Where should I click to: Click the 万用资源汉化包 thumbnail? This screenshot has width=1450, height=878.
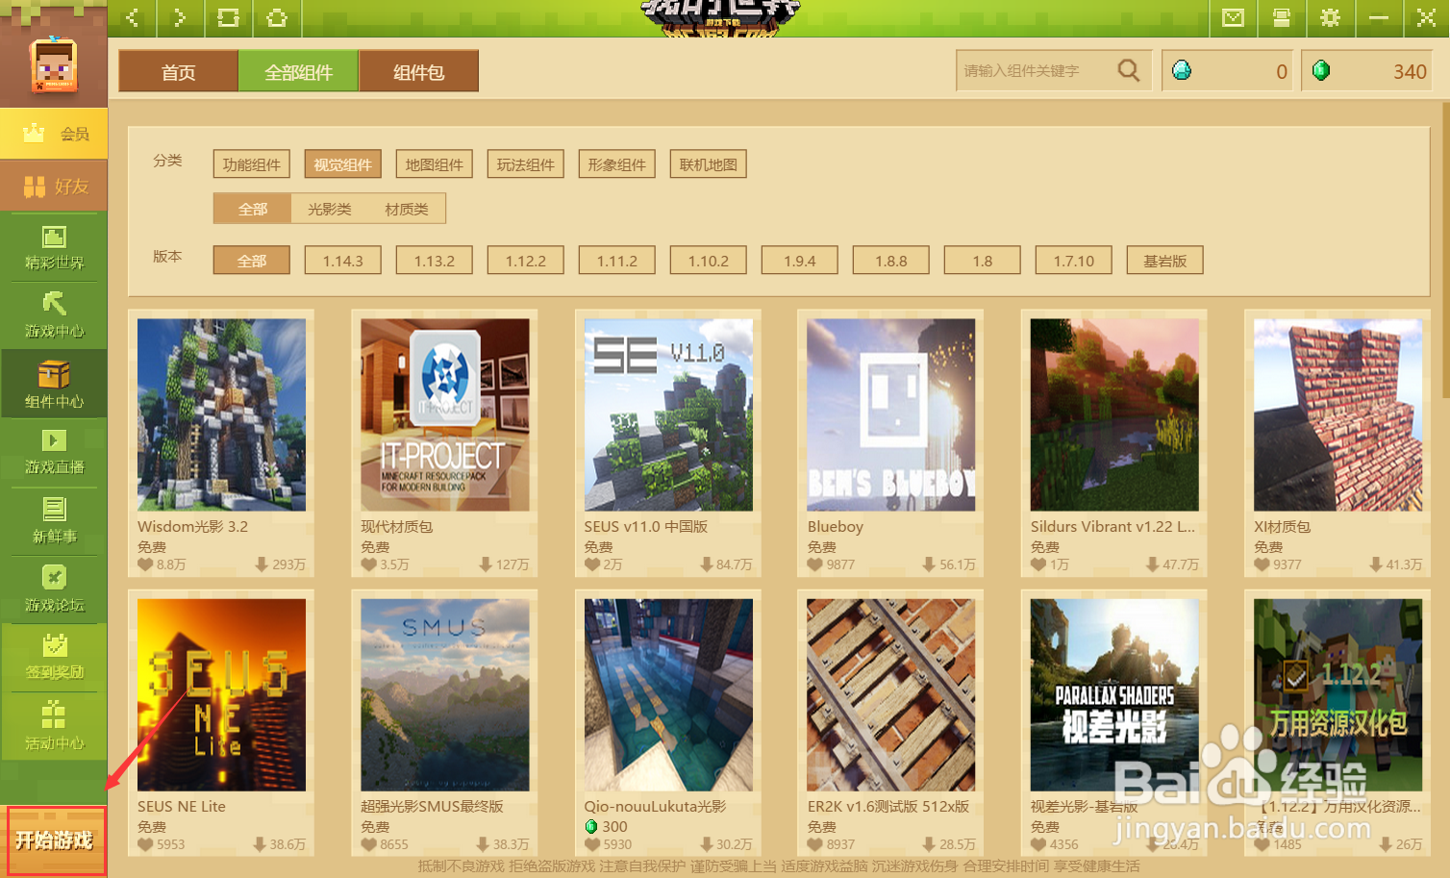click(x=1338, y=695)
